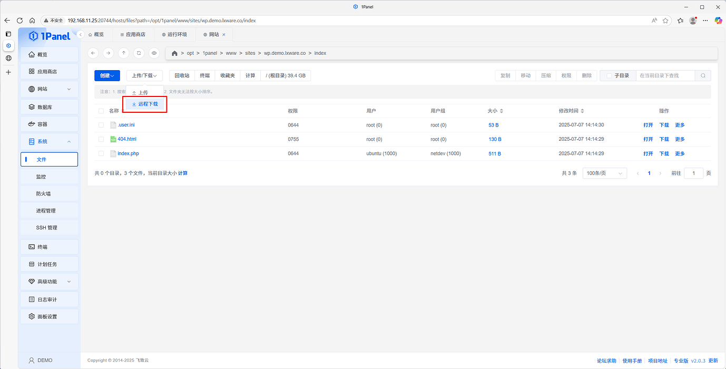Click the 1Panel logo in the sidebar
The width and height of the screenshot is (726, 369).
(50, 36)
